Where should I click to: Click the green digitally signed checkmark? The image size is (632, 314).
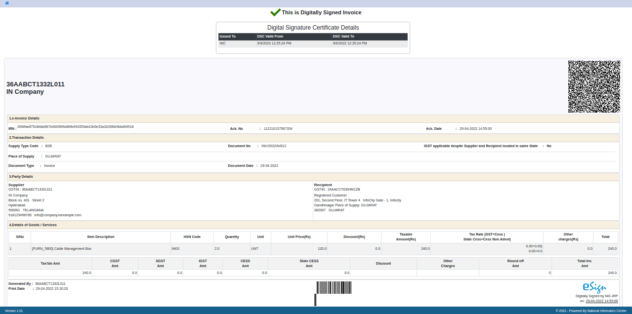275,12
